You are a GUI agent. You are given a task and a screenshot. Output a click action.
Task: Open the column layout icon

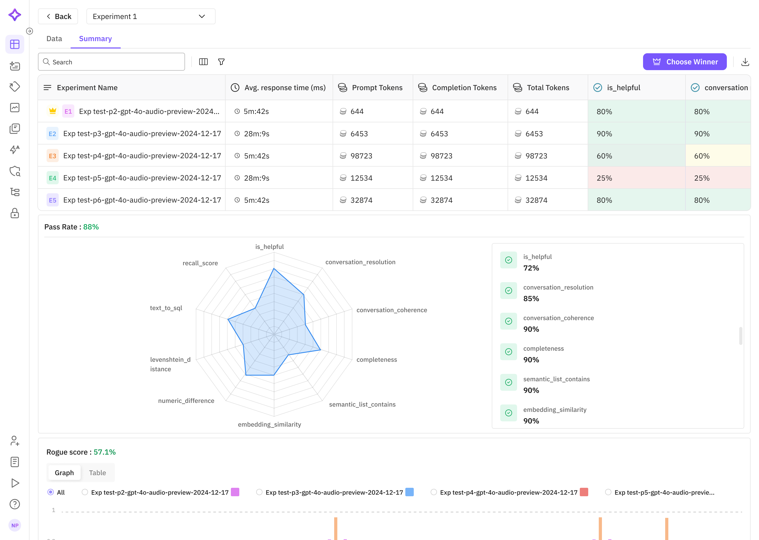click(x=203, y=62)
